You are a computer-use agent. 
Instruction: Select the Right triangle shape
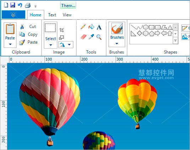(134, 33)
